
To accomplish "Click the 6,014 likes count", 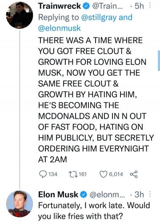I will (x=116, y=174).
